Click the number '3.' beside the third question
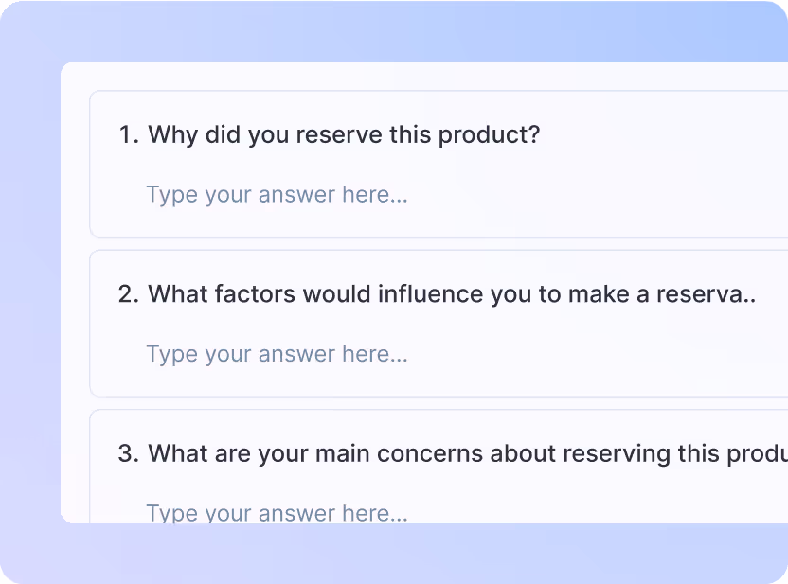The width and height of the screenshot is (788, 584). 130,452
